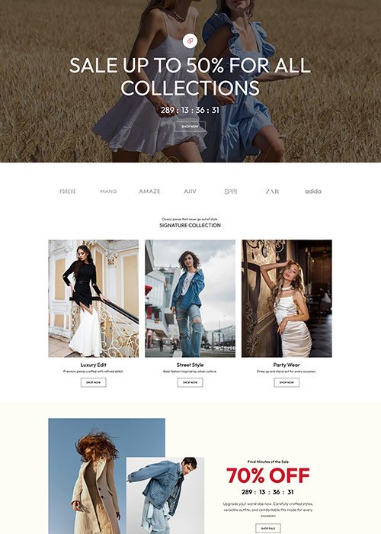This screenshot has width=381, height=534.
Task: Click the adida brand logo
Action: (313, 191)
